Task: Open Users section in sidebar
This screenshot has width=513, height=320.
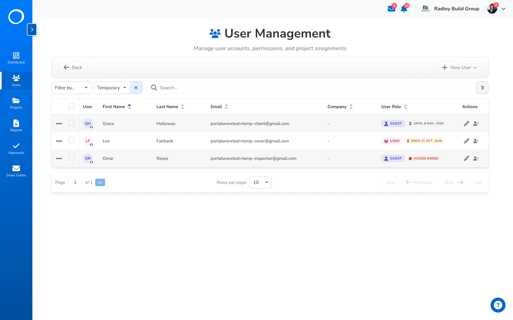Action: (x=16, y=81)
